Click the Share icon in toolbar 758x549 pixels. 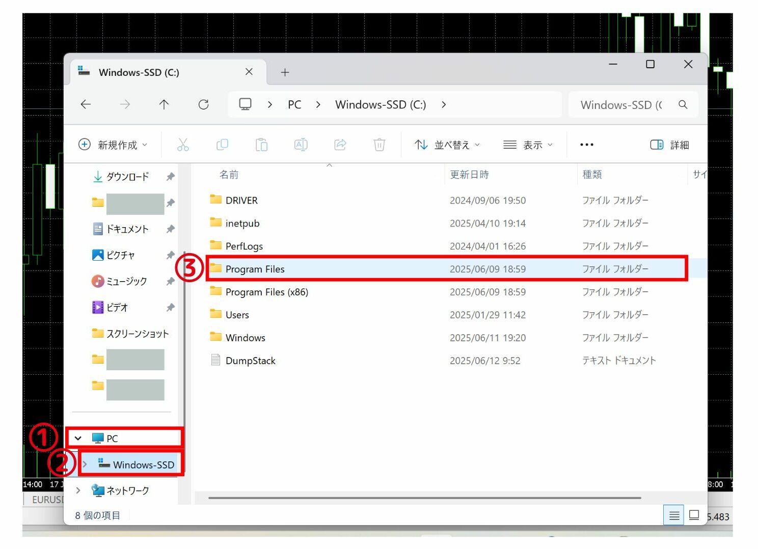[340, 145]
